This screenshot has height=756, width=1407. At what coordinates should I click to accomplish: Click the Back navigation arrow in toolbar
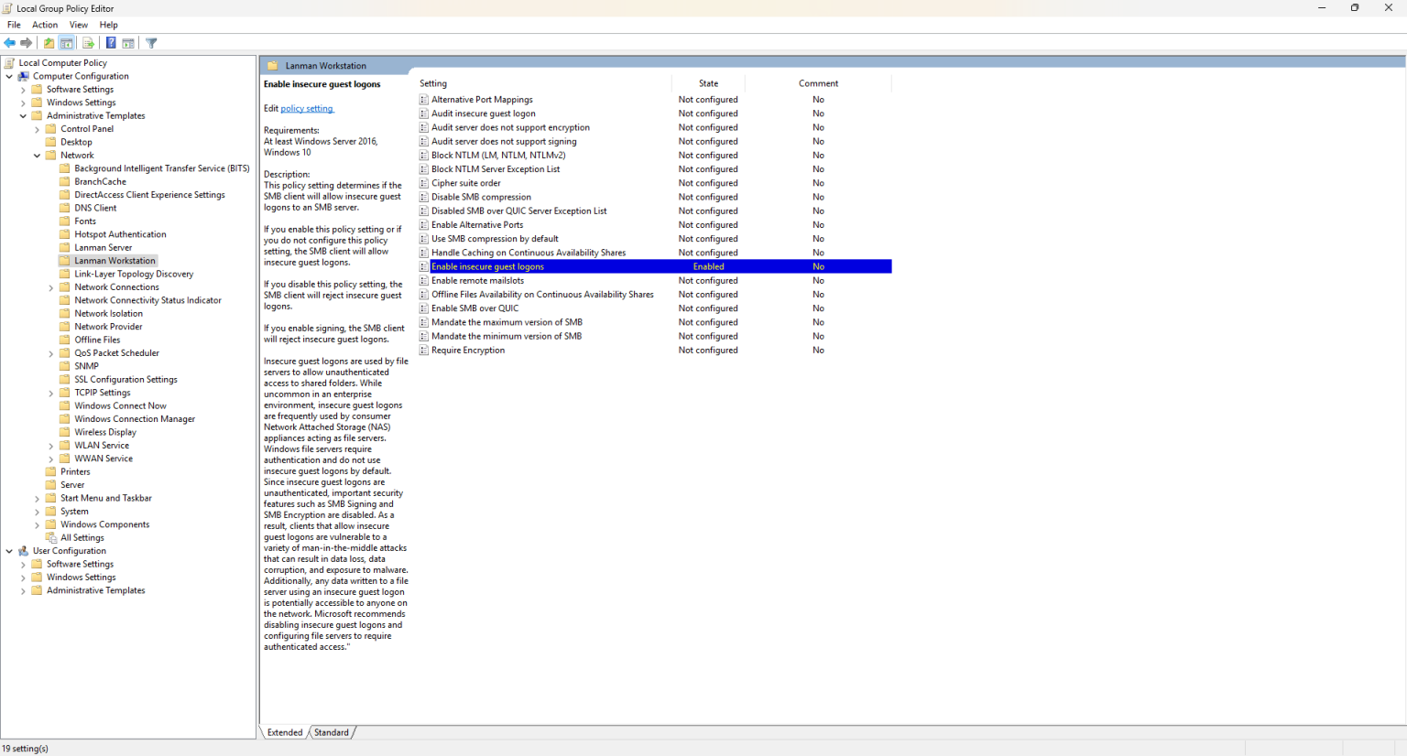point(9,43)
